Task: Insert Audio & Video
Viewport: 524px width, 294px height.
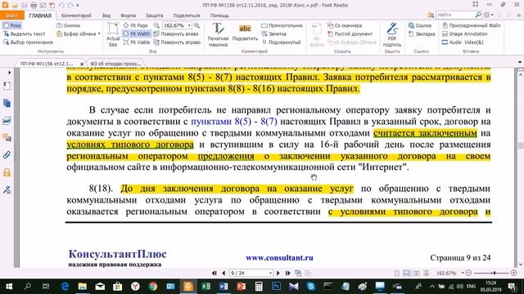Action: pyautogui.click(x=463, y=42)
